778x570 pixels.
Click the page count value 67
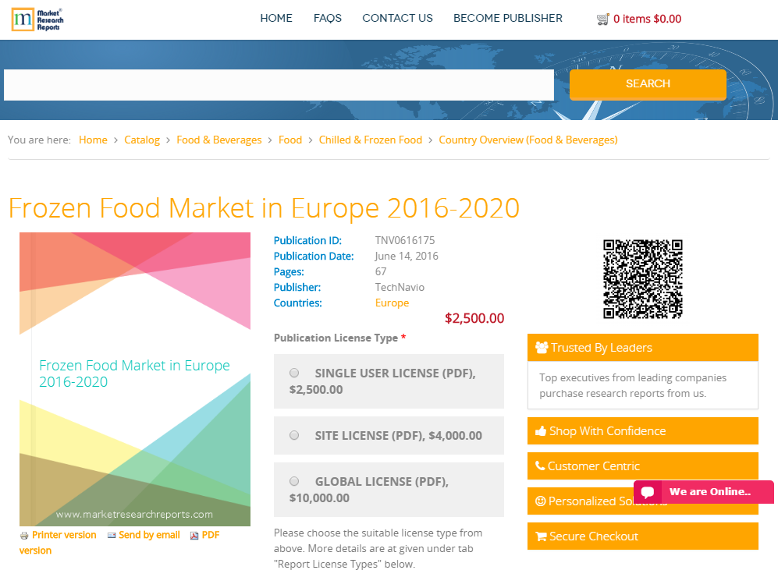(x=381, y=271)
